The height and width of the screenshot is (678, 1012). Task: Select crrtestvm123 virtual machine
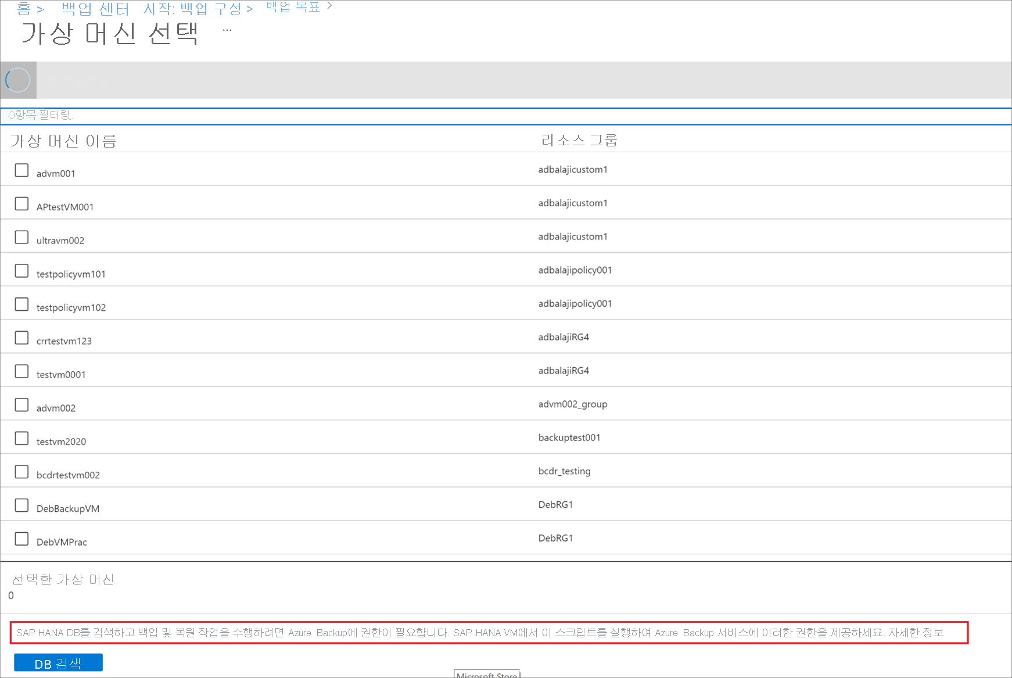(x=21, y=338)
